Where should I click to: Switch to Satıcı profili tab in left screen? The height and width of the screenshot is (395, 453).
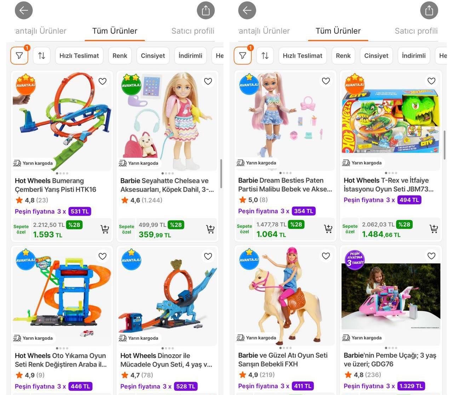tap(193, 31)
